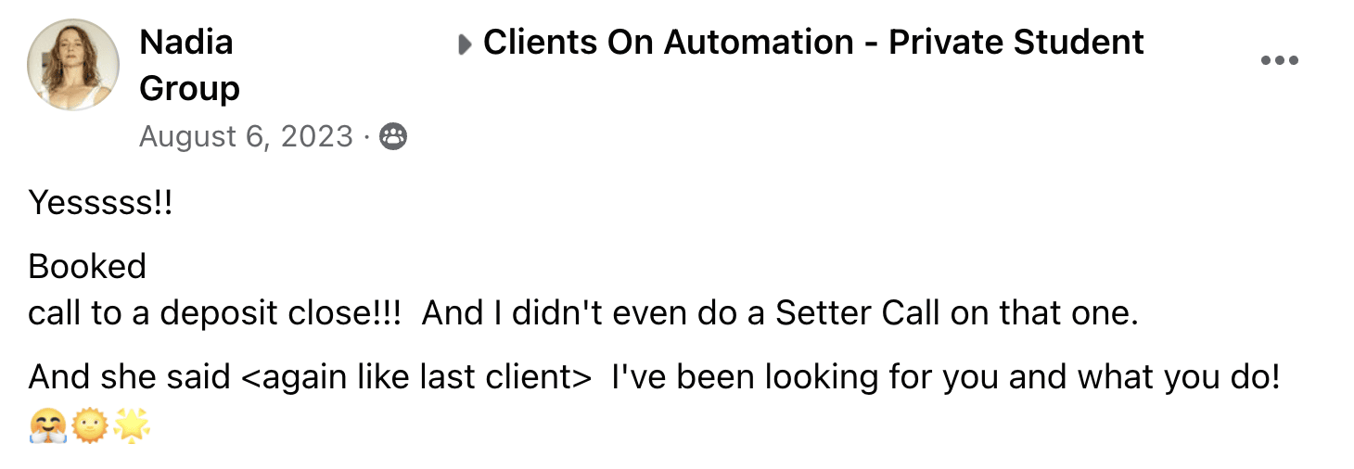1354x469 pixels.
Task: Click the "And she said" opening words
Action: click(130, 378)
